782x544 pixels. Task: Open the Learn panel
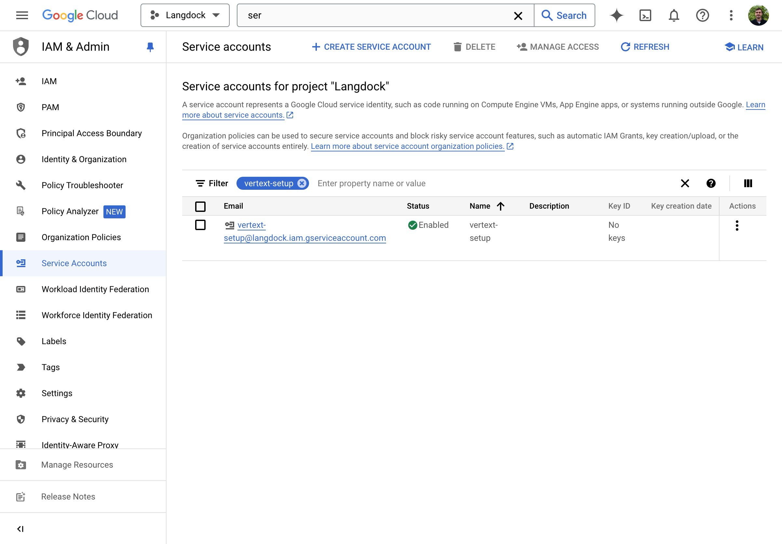[744, 47]
